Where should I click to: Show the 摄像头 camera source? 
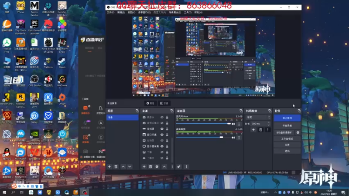click(x=162, y=117)
